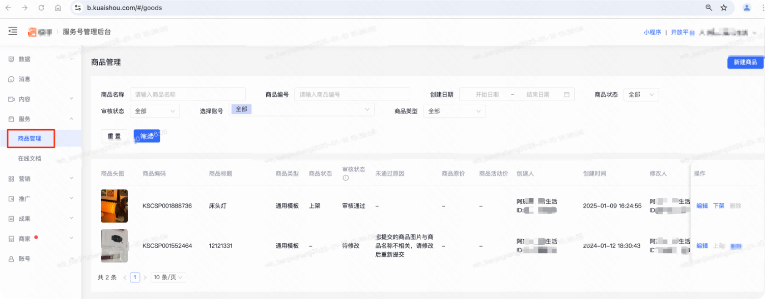Click the 新建商品 button
This screenshot has height=299, width=765.
click(745, 62)
